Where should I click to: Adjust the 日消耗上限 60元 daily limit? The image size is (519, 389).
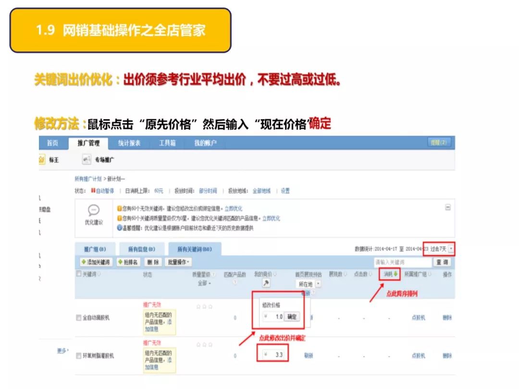159,190
